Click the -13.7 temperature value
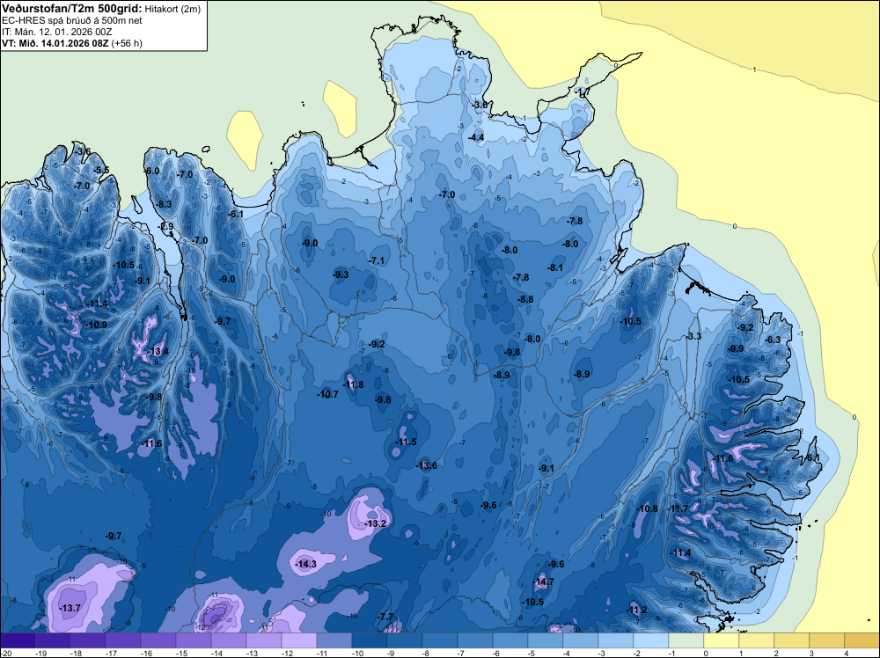The image size is (880, 658). click(x=70, y=608)
